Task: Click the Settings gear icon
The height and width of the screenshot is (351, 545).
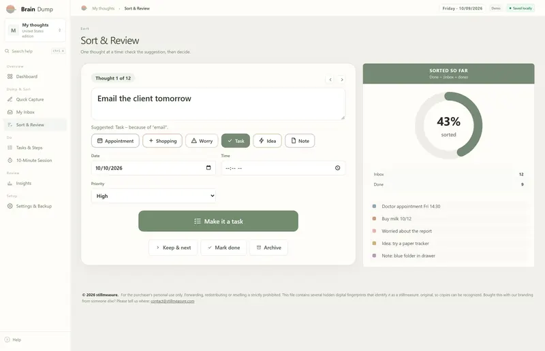Action: [x=10, y=206]
